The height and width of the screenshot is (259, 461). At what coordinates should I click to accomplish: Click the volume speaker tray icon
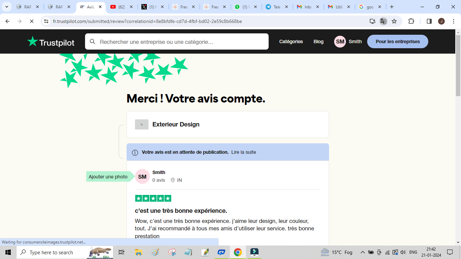[x=403, y=252]
